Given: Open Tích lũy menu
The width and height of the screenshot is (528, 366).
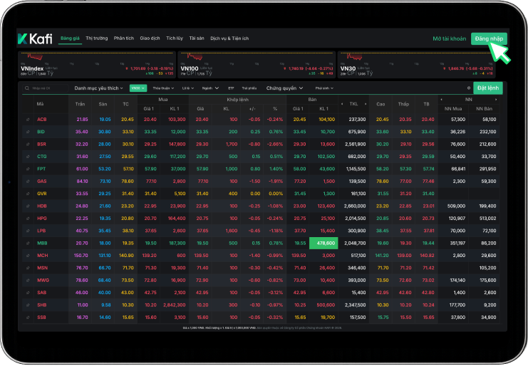Looking at the screenshot, I should point(175,38).
